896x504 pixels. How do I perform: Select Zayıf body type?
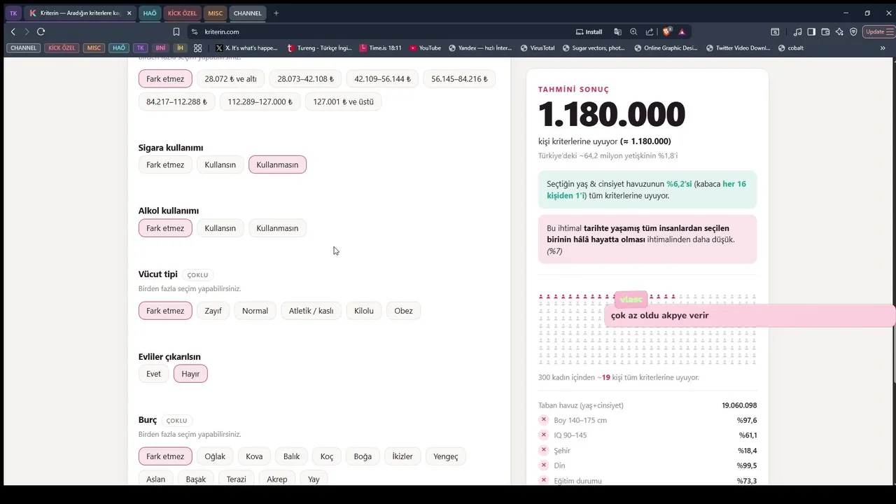pos(213,311)
